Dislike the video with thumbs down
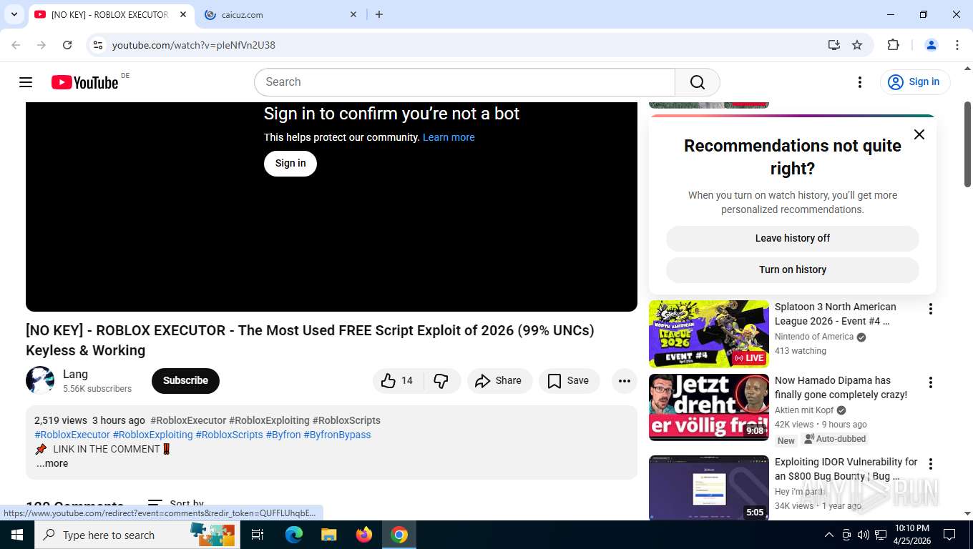The height and width of the screenshot is (549, 973). pos(441,381)
